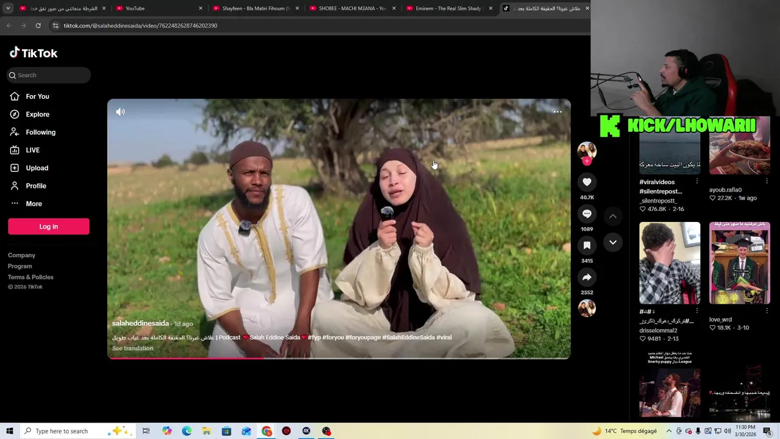Switch to the Shayfeen - Bla Matiri Fihoum tab

(x=255, y=9)
